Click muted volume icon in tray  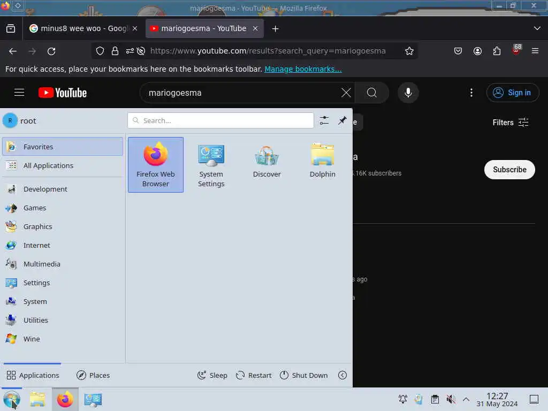pos(451,399)
